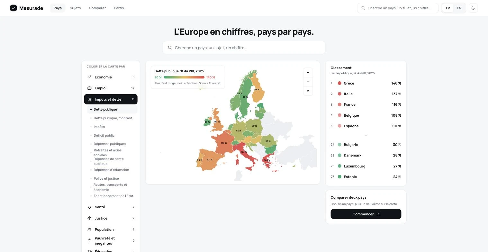The height and width of the screenshot is (252, 488).
Task: Click the Impôts et dette percent icon
Action: click(x=89, y=99)
